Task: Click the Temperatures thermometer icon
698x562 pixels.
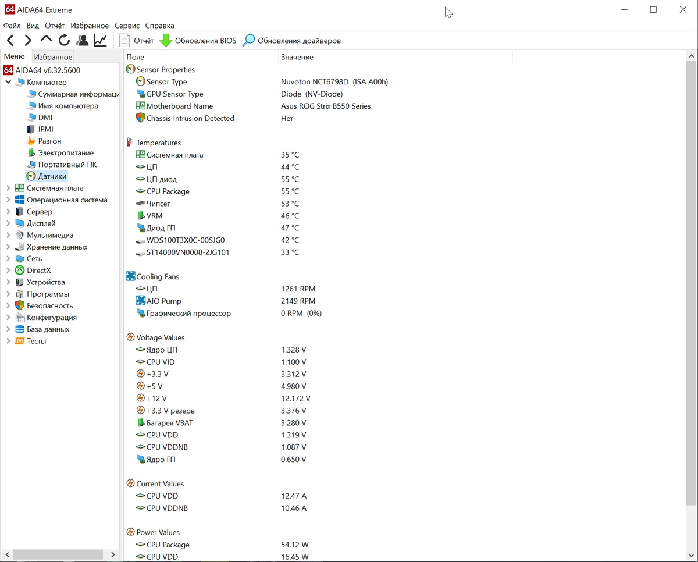Action: (x=130, y=143)
